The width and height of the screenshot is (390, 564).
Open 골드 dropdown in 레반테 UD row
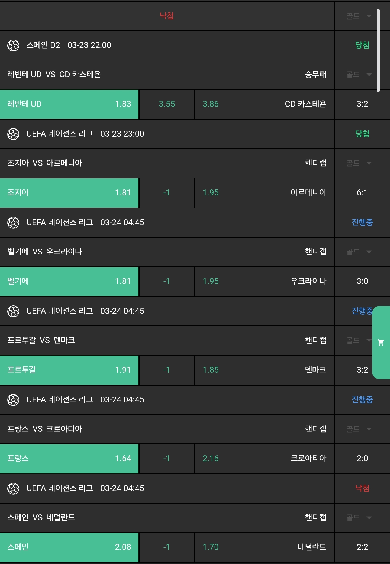(x=359, y=75)
